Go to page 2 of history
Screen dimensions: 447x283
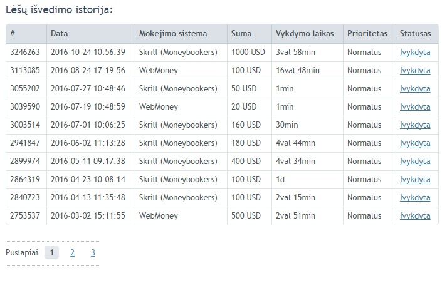72,252
